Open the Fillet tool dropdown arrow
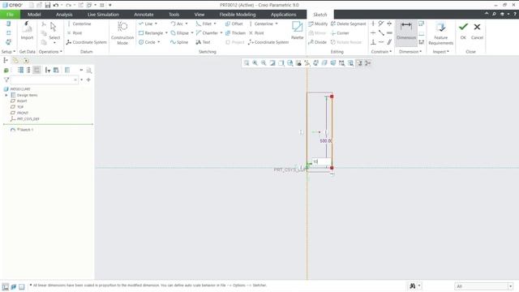 (x=215, y=24)
